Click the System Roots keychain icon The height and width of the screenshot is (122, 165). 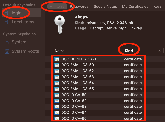click(7, 51)
